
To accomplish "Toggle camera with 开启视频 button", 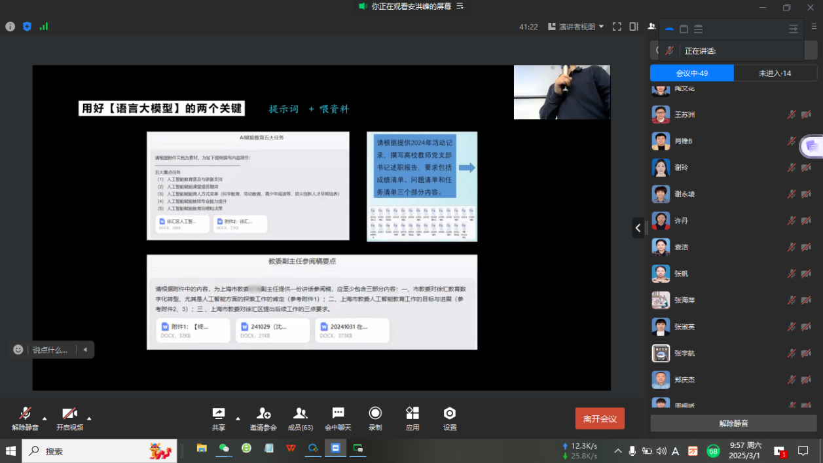I will tap(69, 418).
